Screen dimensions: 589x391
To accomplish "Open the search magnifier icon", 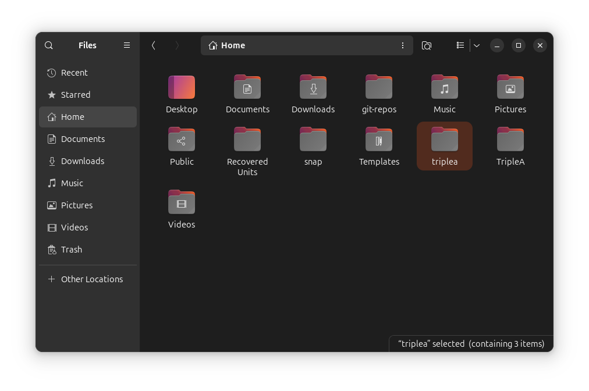I will pos(49,45).
